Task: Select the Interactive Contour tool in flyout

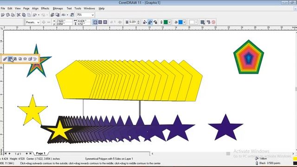Action: 10,59
